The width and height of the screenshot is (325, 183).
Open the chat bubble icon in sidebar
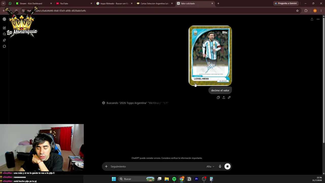pyautogui.click(x=4, y=46)
